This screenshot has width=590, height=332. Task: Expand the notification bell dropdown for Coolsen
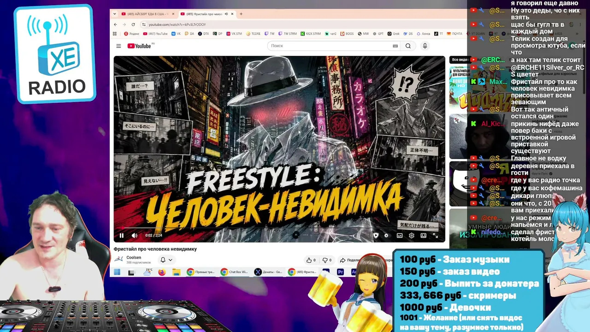[166, 260]
